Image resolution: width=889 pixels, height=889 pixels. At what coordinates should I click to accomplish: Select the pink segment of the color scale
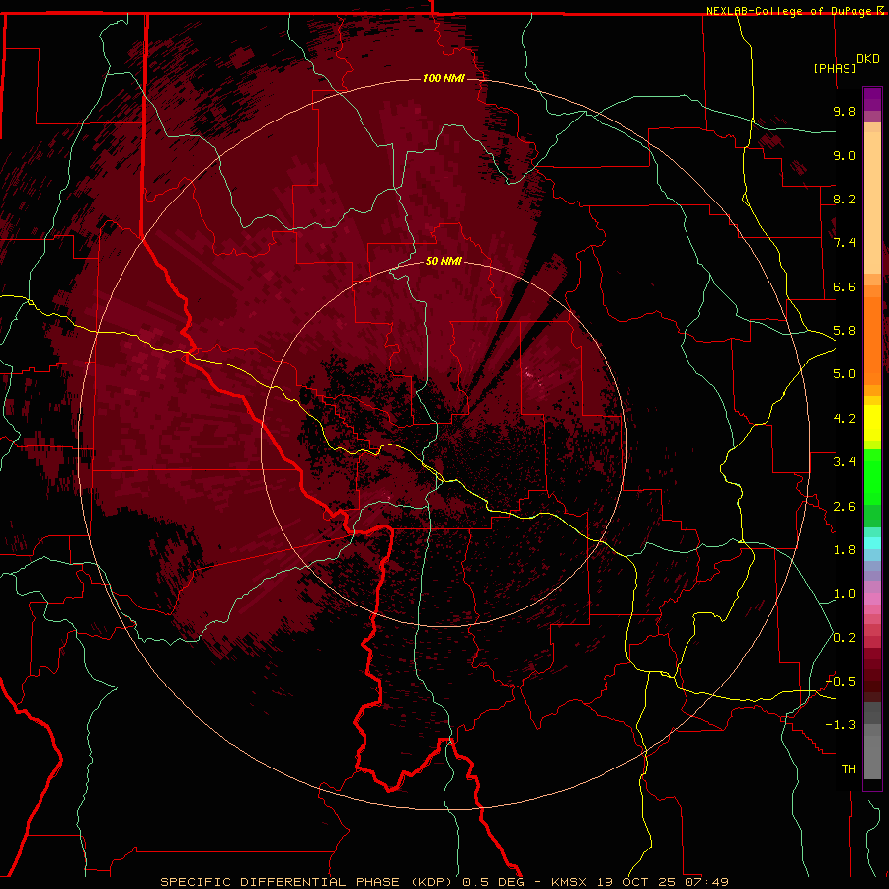pos(872,599)
